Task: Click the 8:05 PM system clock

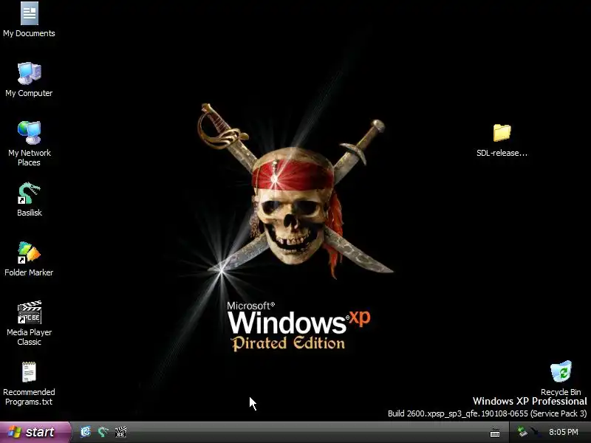Action: [x=564, y=432]
